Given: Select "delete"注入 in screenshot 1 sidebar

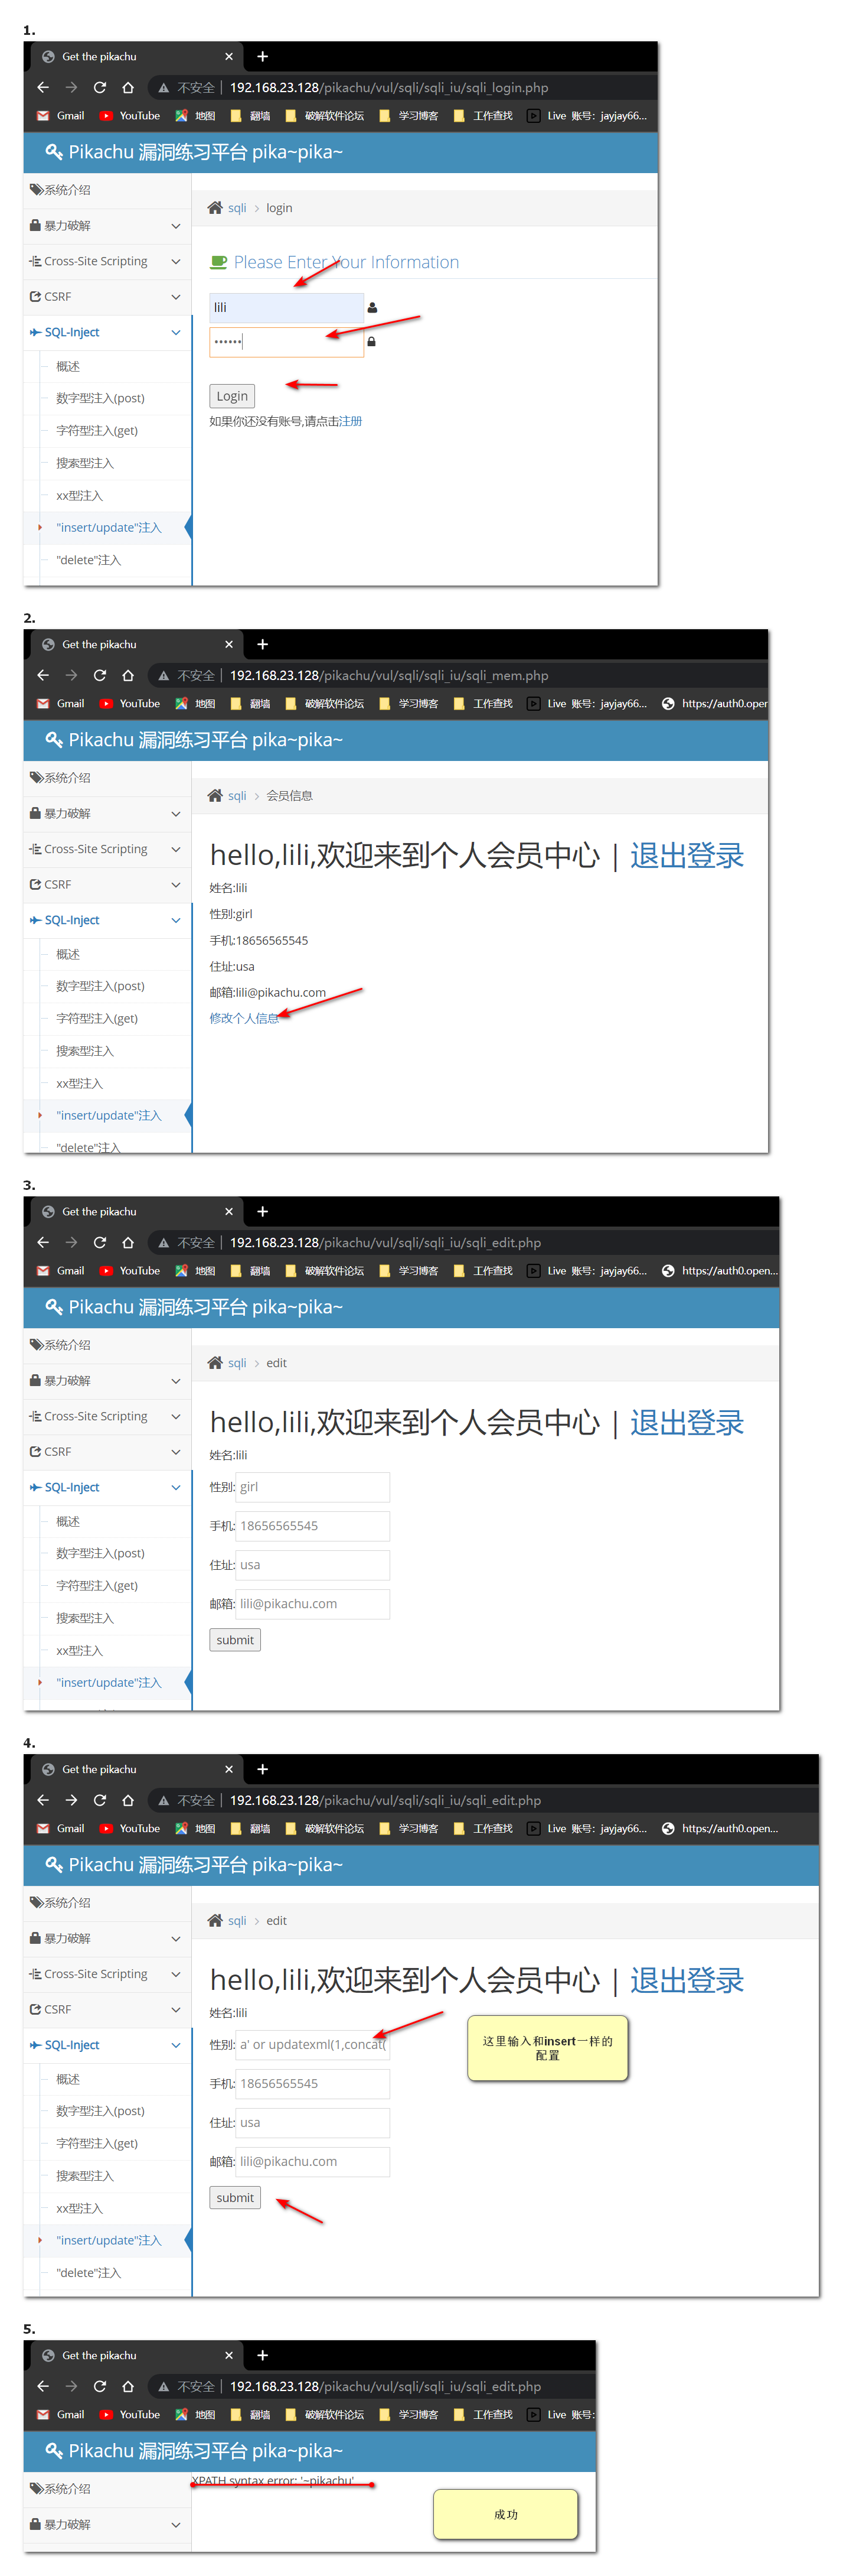Looking at the screenshot, I should tap(89, 561).
